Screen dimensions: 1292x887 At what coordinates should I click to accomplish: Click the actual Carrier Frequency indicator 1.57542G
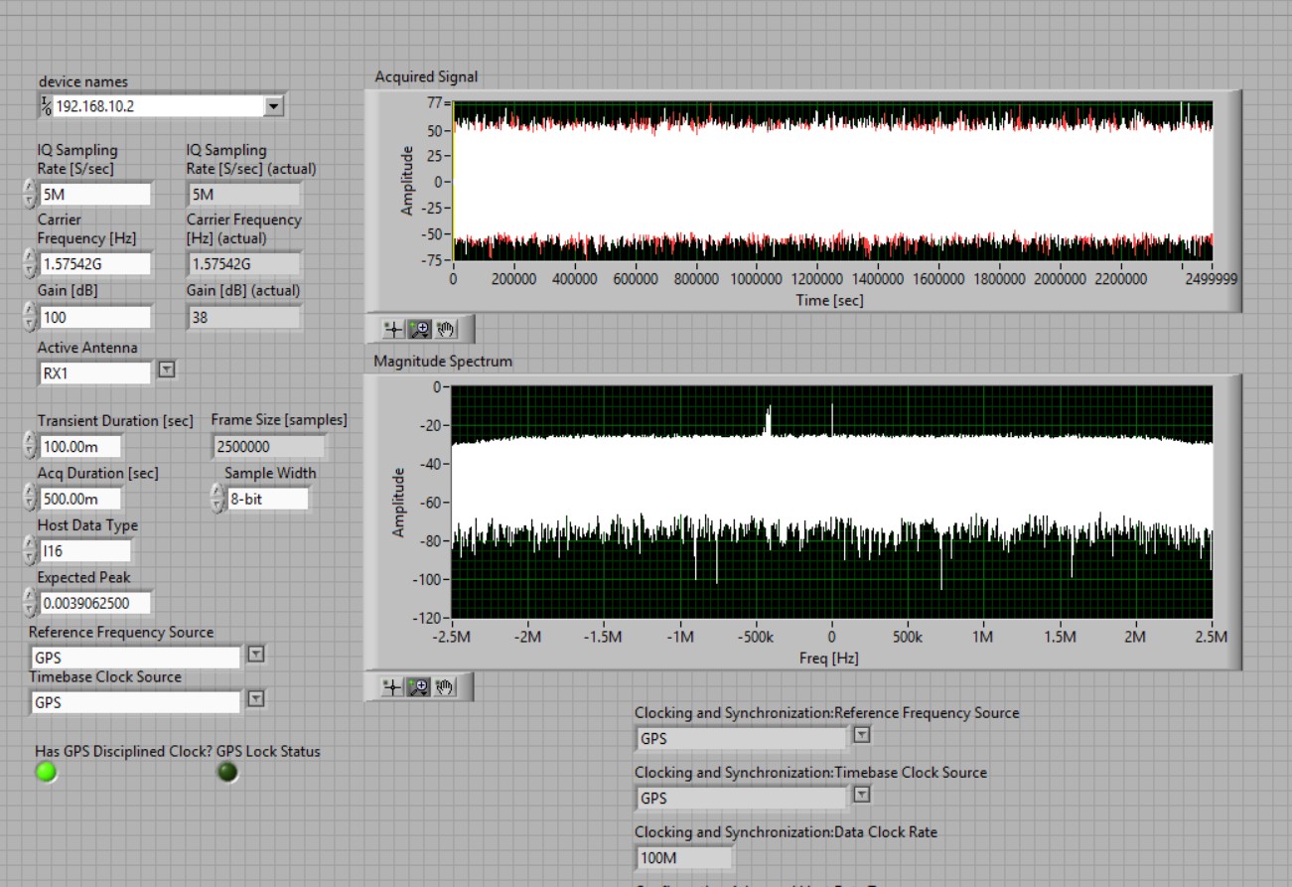click(244, 263)
